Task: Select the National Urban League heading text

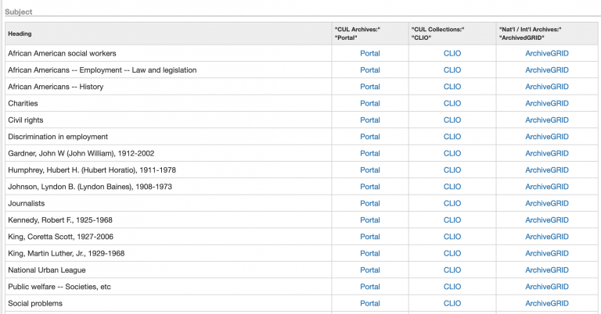Action: coord(47,270)
